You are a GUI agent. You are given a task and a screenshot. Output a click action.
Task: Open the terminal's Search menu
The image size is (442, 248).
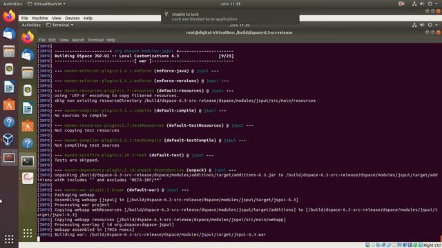[78, 40]
